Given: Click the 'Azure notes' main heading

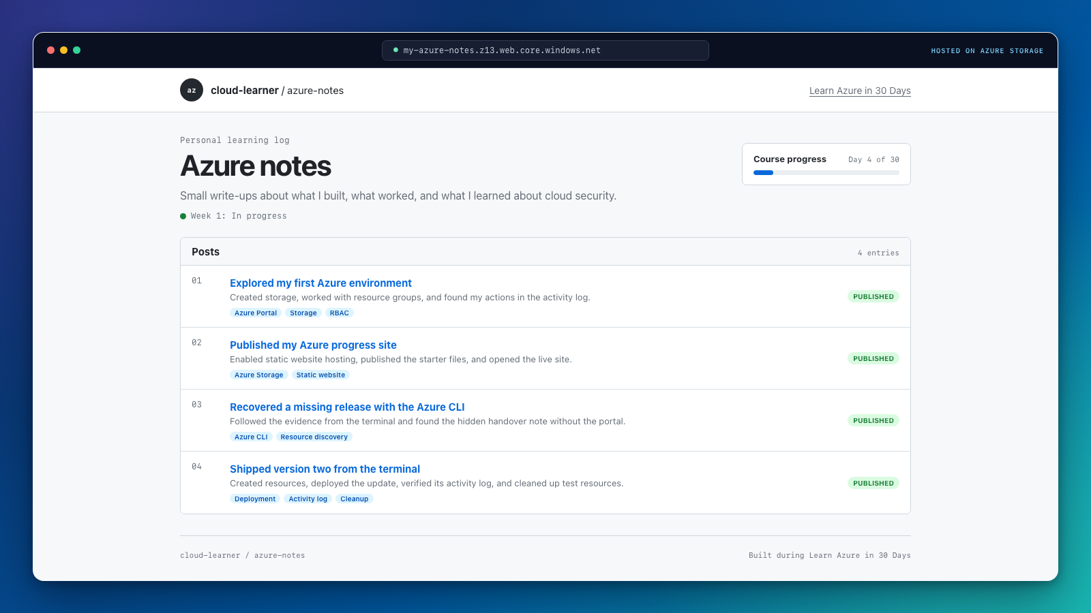Looking at the screenshot, I should [x=256, y=166].
